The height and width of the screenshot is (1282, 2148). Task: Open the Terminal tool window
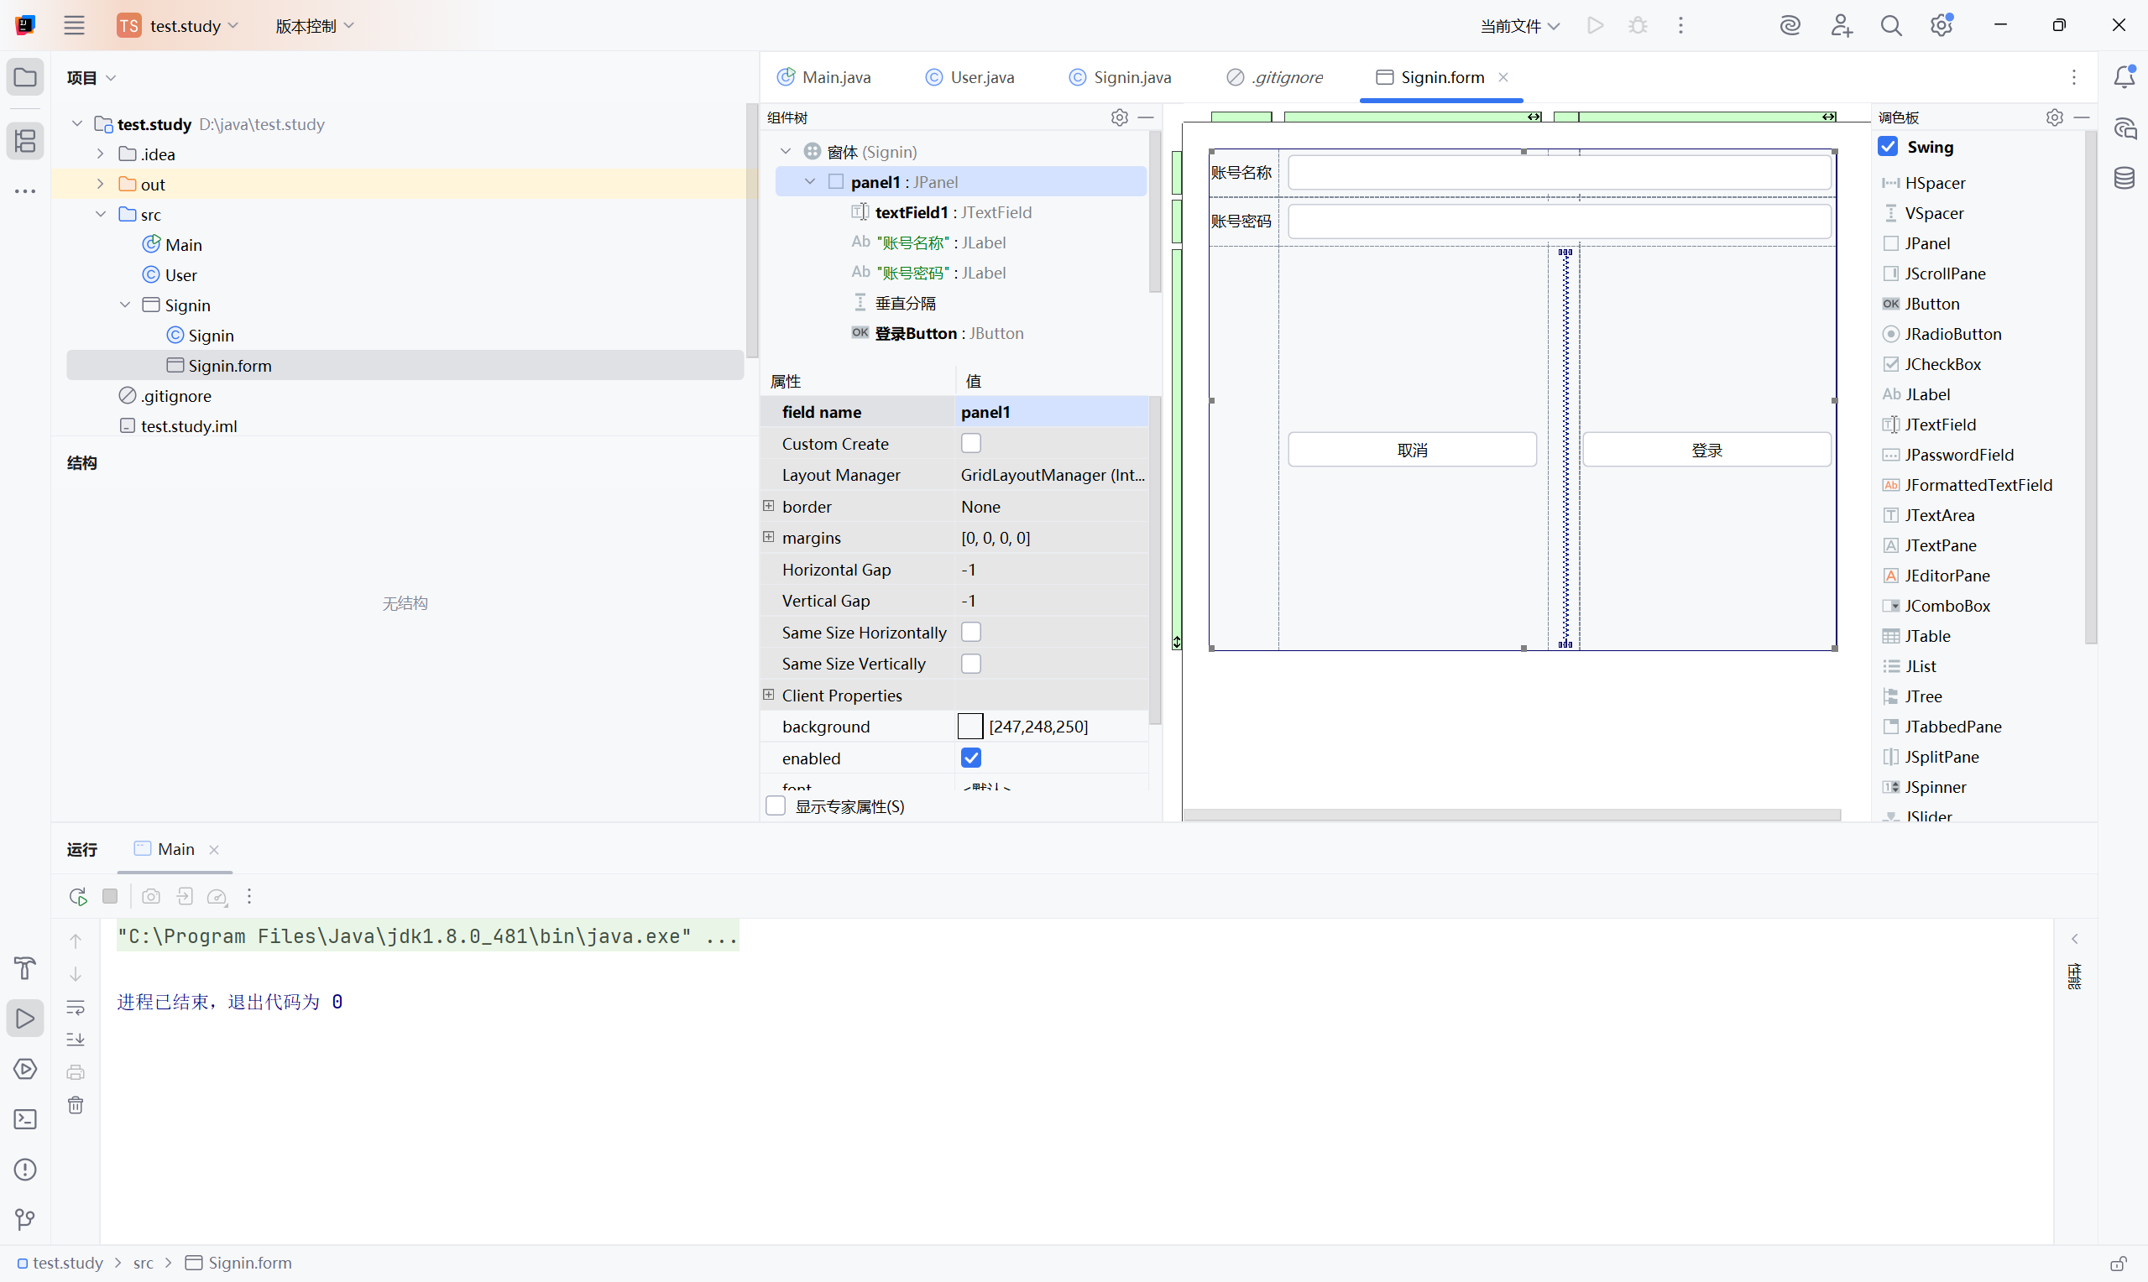25,1119
